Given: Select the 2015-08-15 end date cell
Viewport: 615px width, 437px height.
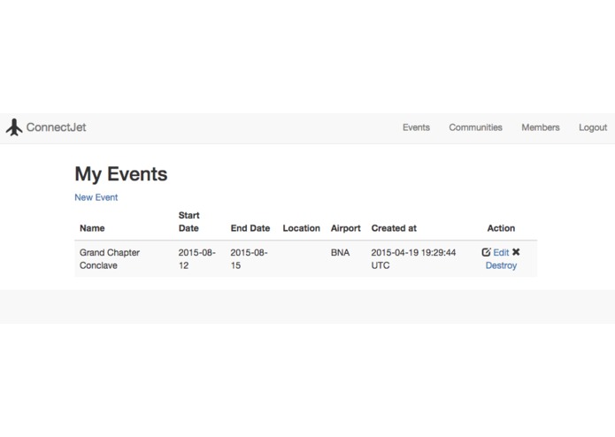Looking at the screenshot, I should pos(249,259).
